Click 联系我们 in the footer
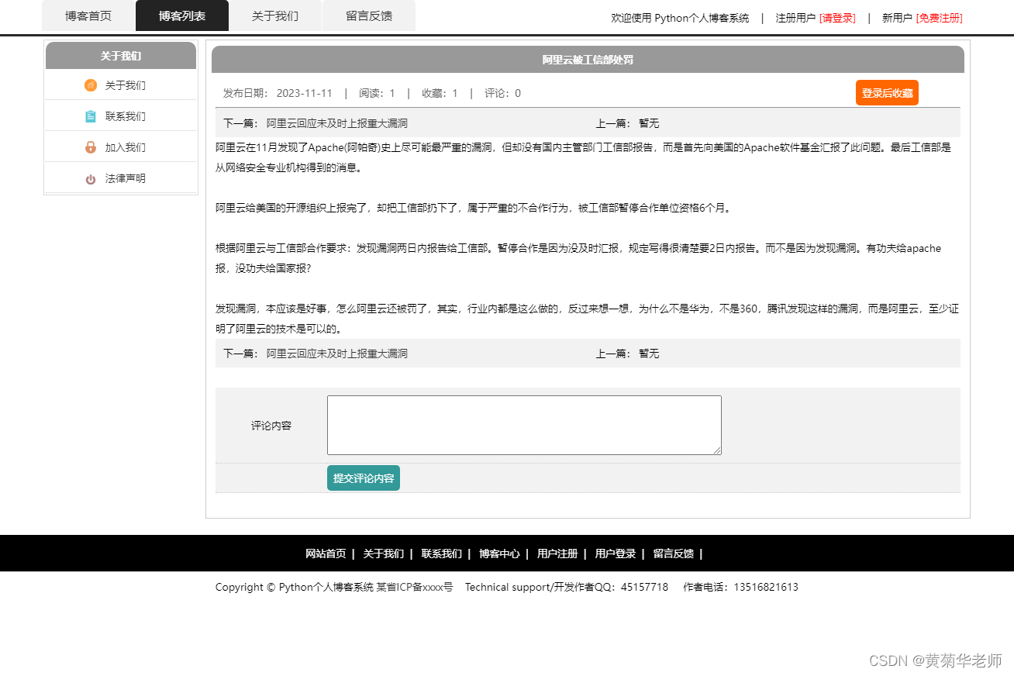This screenshot has height=676, width=1014. (x=442, y=554)
